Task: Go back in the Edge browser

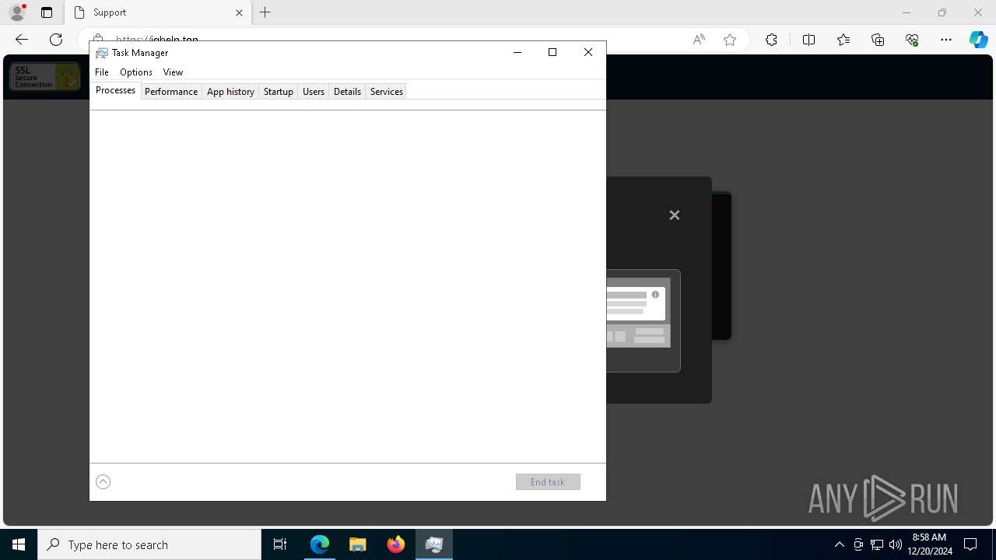Action: (x=22, y=40)
